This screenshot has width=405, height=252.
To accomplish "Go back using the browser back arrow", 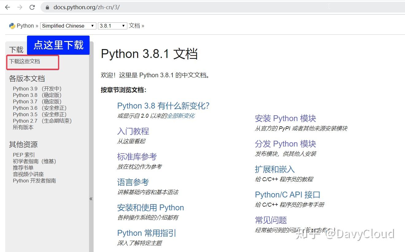I will 7,7.
